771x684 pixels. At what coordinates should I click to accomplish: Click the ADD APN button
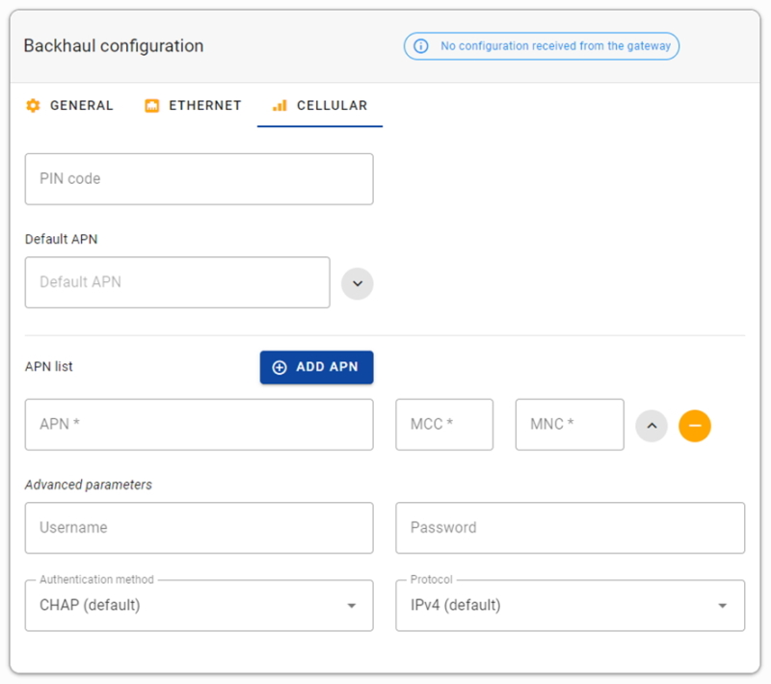tap(316, 367)
